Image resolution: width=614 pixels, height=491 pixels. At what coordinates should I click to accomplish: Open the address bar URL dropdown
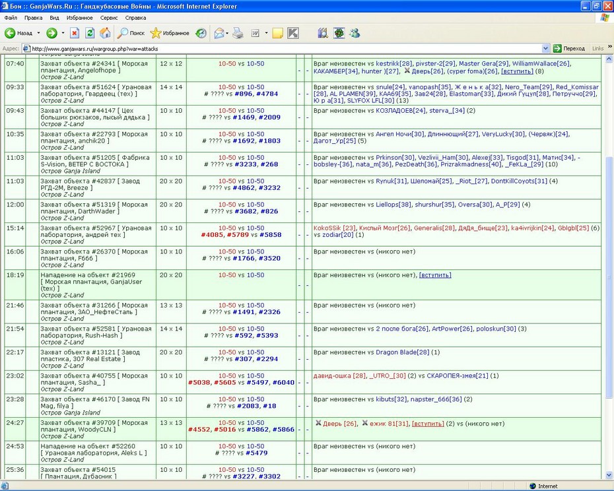(545, 49)
